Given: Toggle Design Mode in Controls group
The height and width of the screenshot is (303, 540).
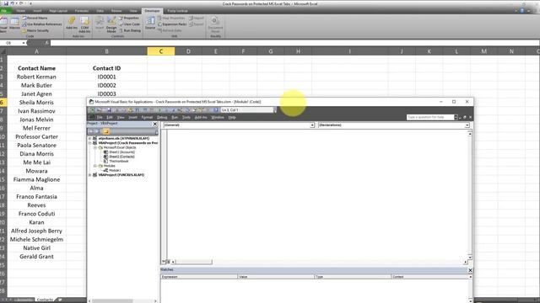Looking at the screenshot, I should coord(111,24).
